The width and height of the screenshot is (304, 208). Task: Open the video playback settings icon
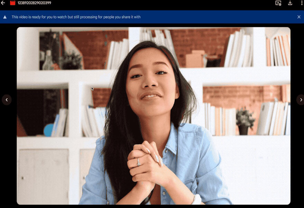coord(278,3)
